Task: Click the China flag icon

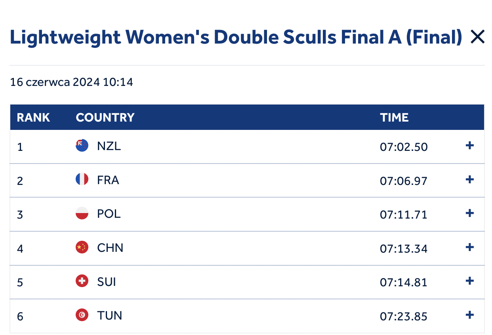Action: [x=82, y=248]
